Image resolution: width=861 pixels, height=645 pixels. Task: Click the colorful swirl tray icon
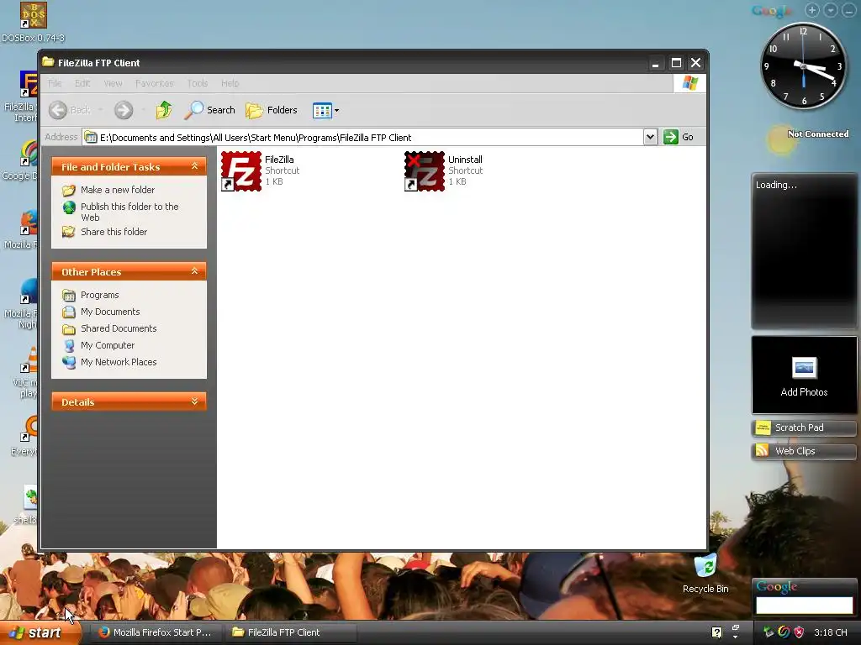(x=784, y=632)
